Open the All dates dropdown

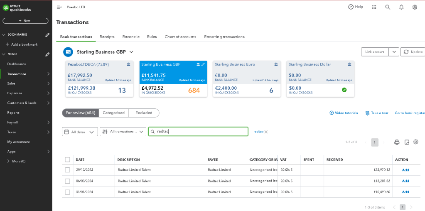point(80,132)
